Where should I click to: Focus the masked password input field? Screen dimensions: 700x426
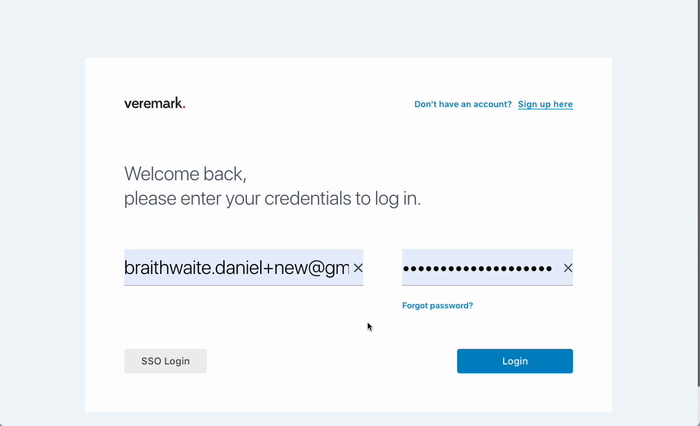point(478,268)
